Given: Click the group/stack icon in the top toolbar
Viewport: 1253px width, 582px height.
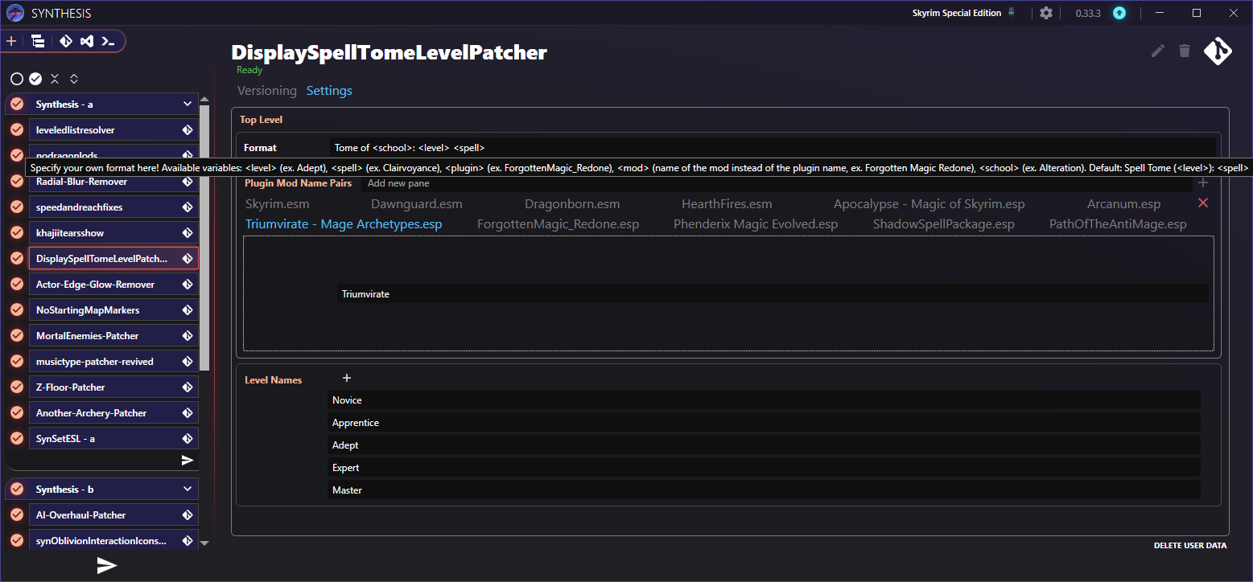Looking at the screenshot, I should point(38,41).
